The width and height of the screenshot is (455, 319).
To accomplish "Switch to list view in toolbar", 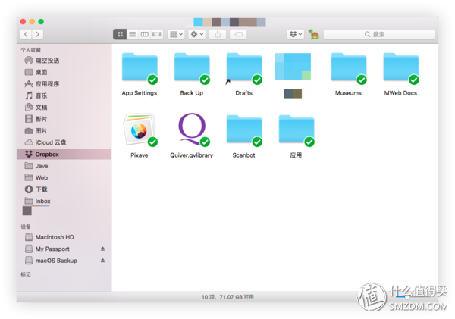I will tap(132, 35).
